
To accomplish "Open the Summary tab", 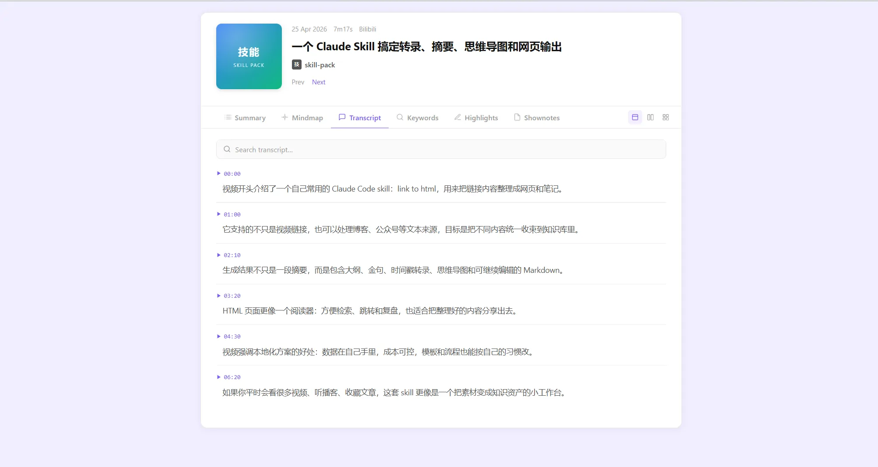I will click(245, 118).
